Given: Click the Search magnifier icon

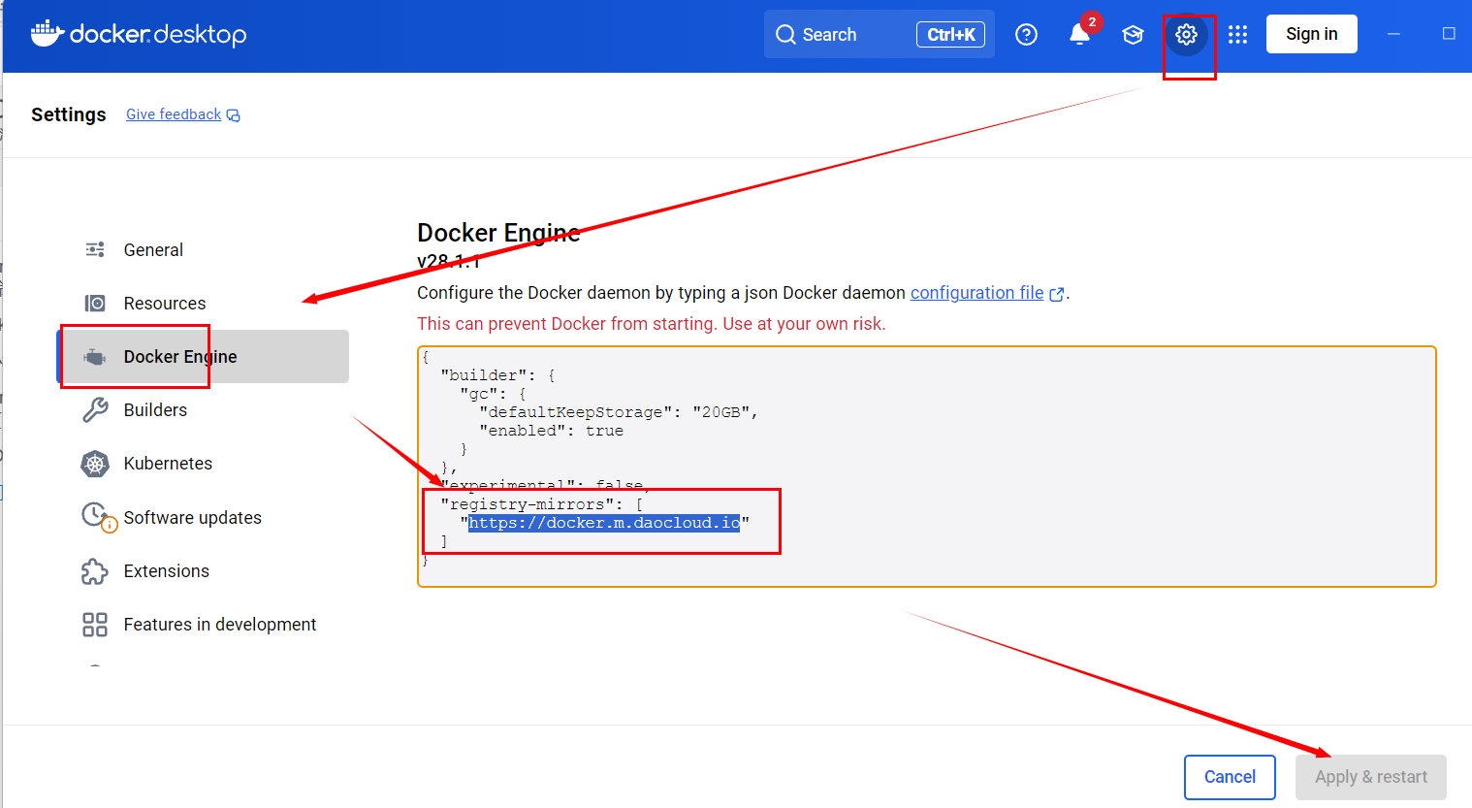Looking at the screenshot, I should (x=785, y=35).
